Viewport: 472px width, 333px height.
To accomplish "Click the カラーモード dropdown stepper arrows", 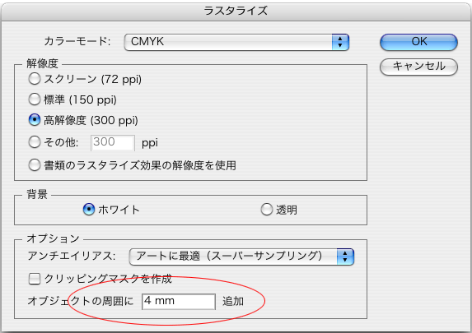I will click(x=340, y=42).
